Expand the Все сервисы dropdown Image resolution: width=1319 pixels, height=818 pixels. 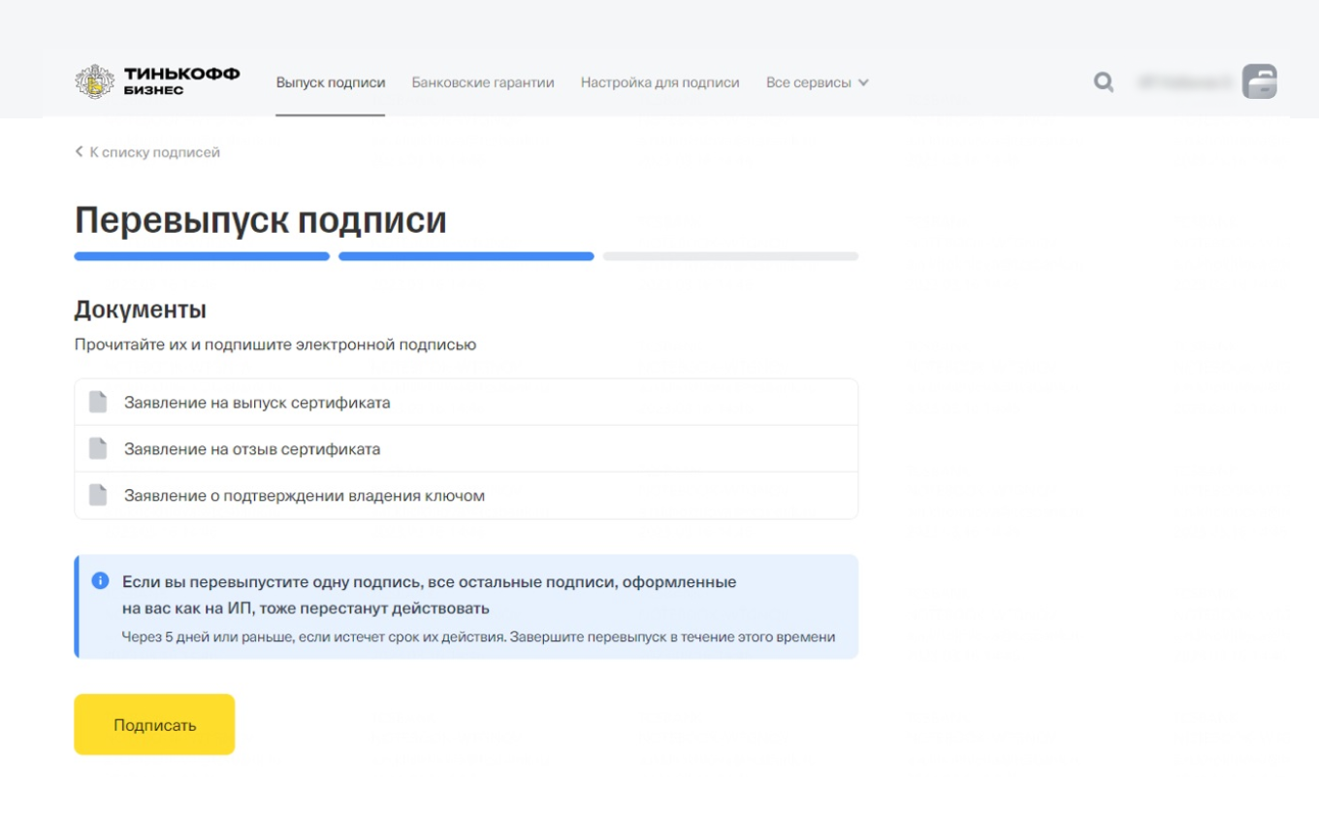pyautogui.click(x=817, y=82)
